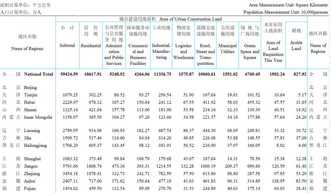Select the "Inner Mongolia" row label
Screen dimensions: 331x193
[38, 117]
